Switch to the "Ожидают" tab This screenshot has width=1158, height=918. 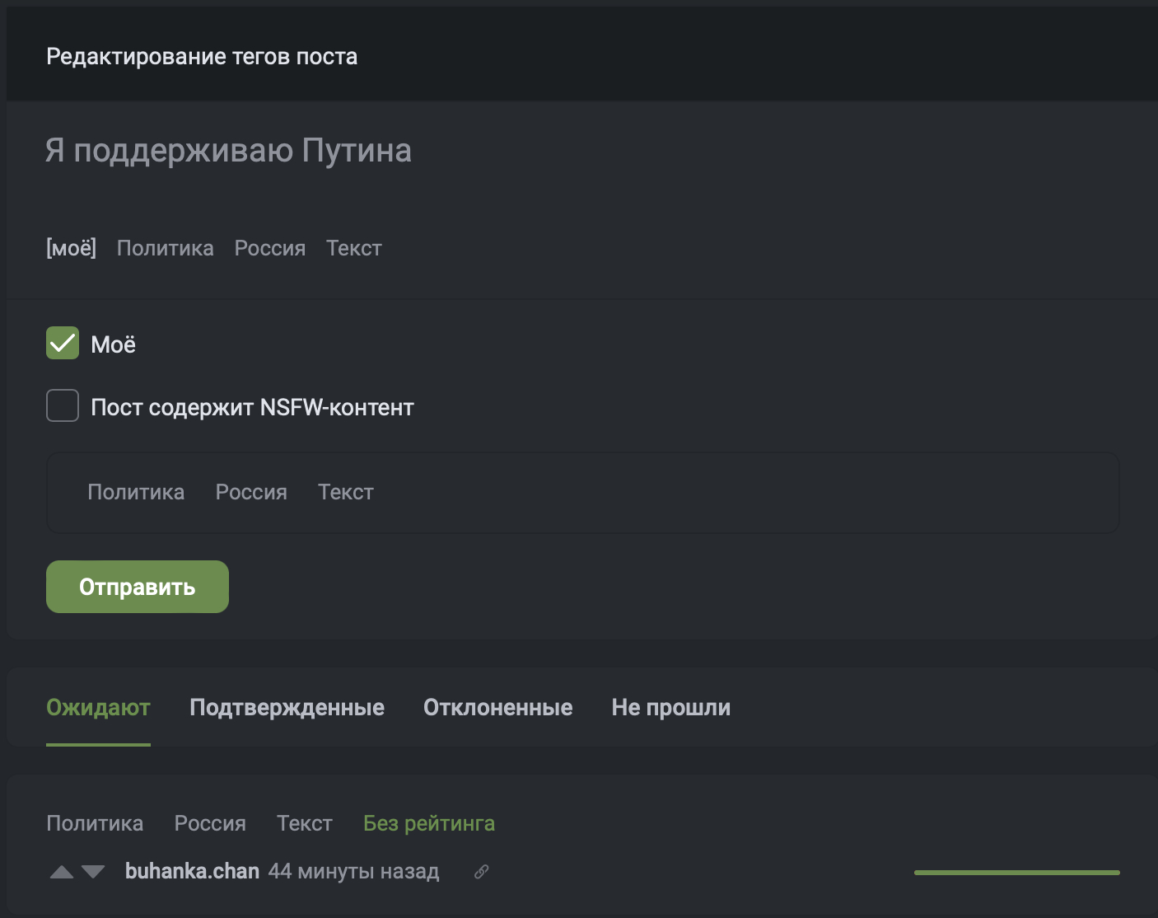pyautogui.click(x=98, y=708)
